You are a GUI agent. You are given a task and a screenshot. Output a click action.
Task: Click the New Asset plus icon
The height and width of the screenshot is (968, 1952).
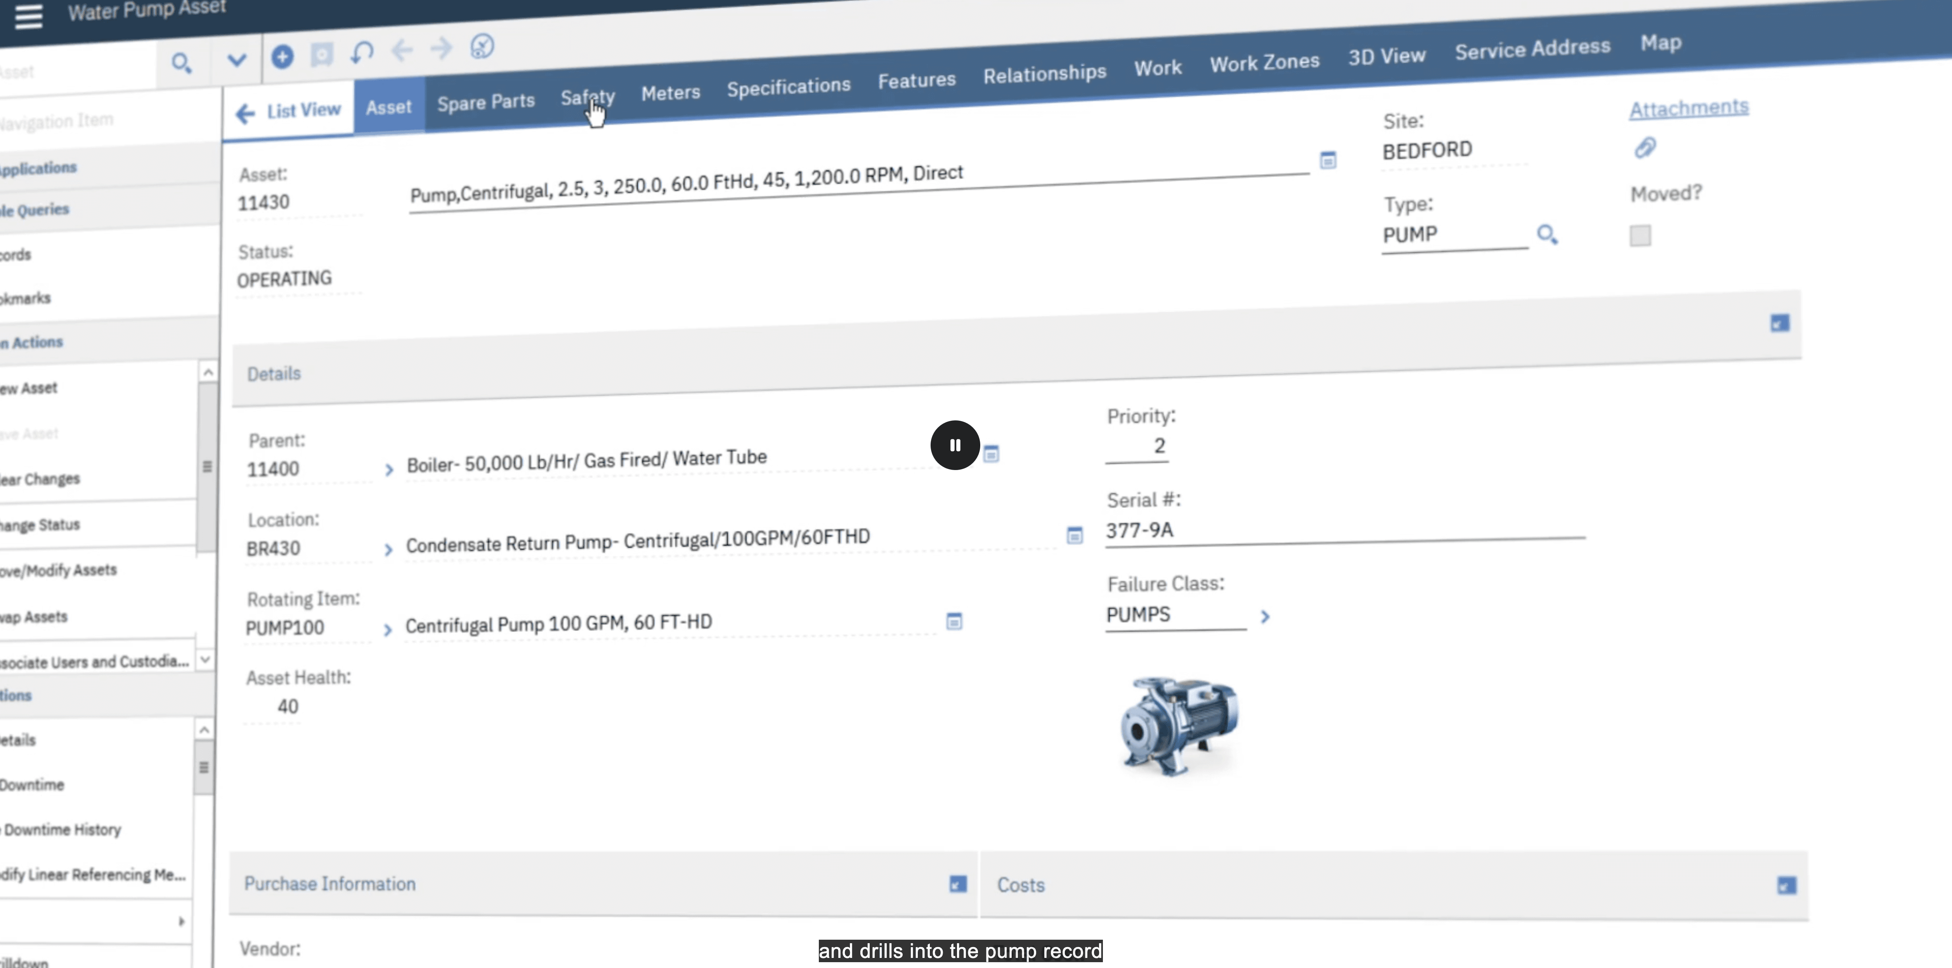click(282, 56)
